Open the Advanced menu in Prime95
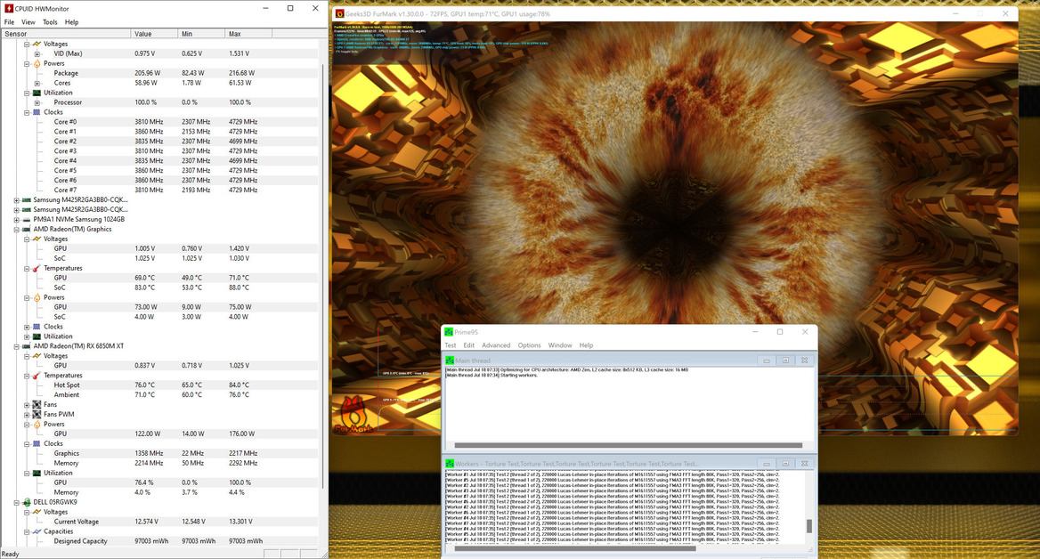The width and height of the screenshot is (1040, 559). coord(496,345)
